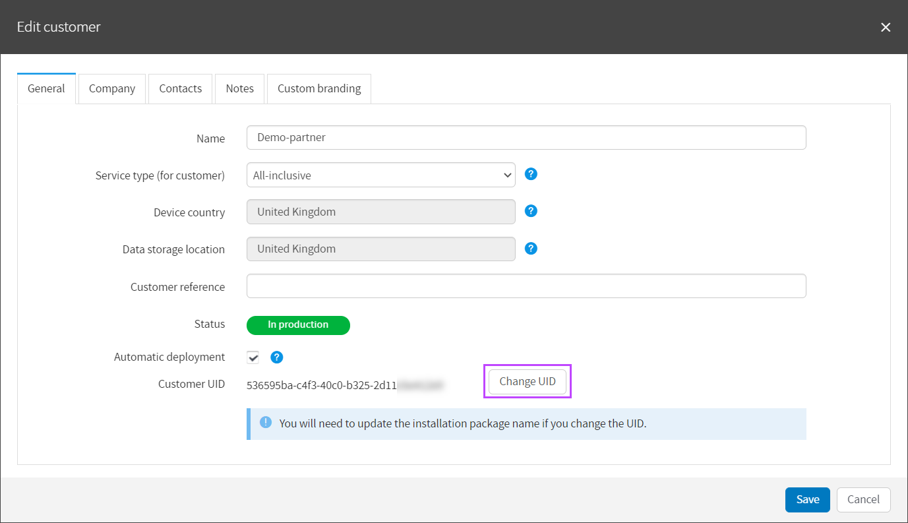
Task: Open the Contacts tab
Action: [180, 88]
